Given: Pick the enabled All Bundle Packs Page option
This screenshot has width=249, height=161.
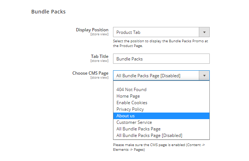Looking at the screenshot, I should 138,129.
